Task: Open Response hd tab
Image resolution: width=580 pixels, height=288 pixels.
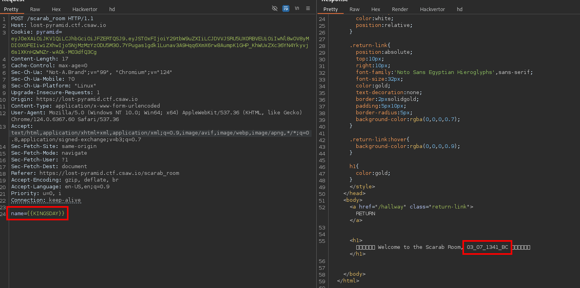Action: click(x=460, y=9)
